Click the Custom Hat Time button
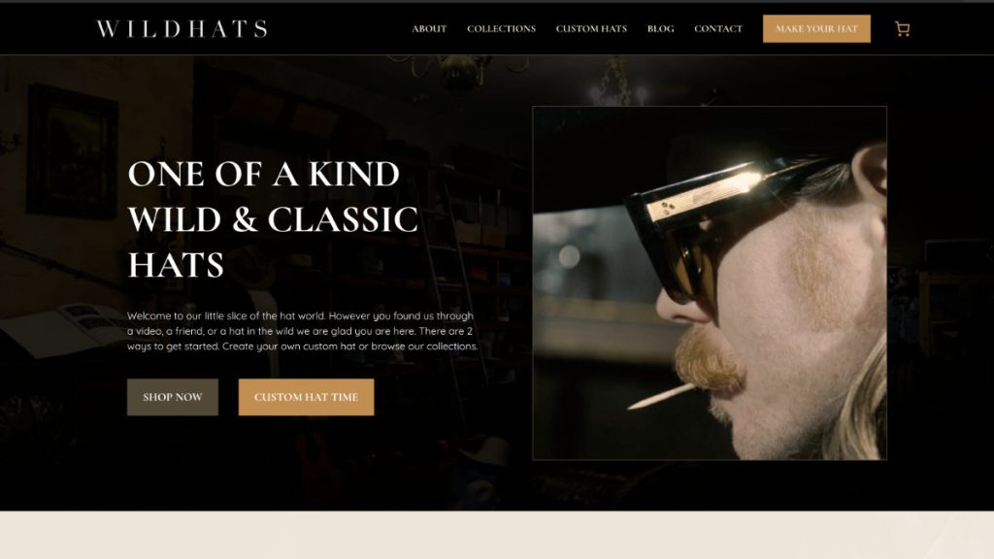The height and width of the screenshot is (559, 994). click(306, 397)
